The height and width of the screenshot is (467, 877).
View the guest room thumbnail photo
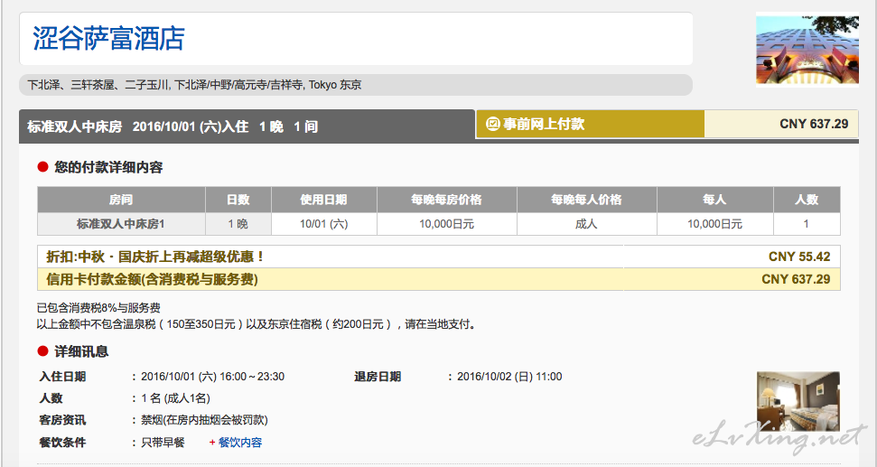tap(798, 402)
